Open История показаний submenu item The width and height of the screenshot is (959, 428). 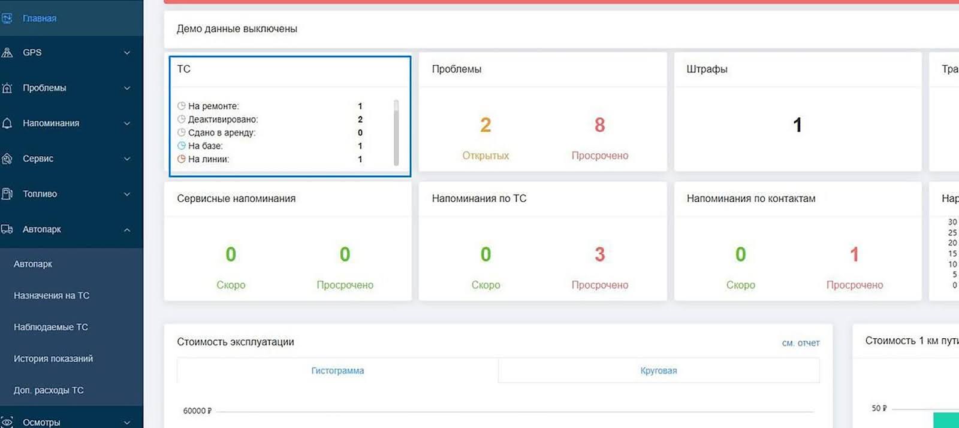[53, 359]
